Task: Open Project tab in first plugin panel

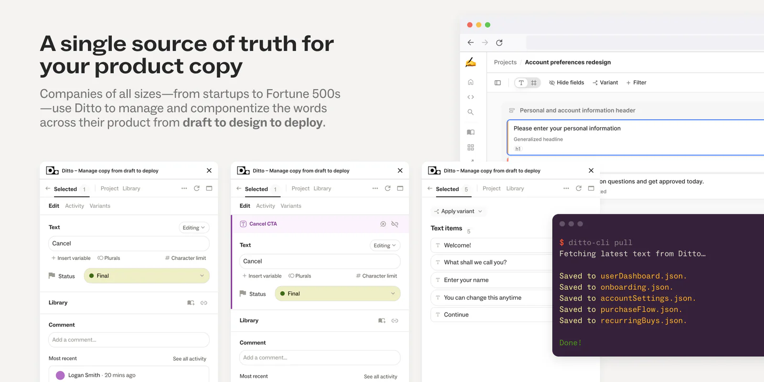Action: [x=109, y=189]
